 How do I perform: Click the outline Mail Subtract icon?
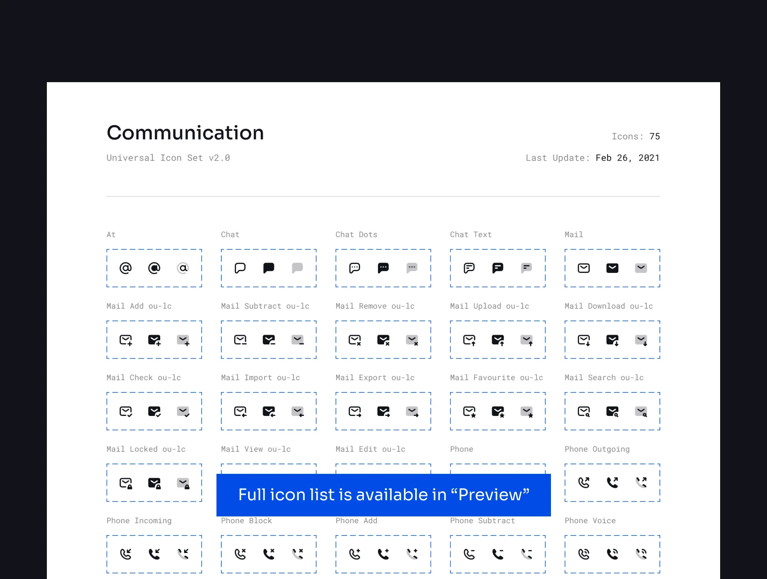click(240, 340)
